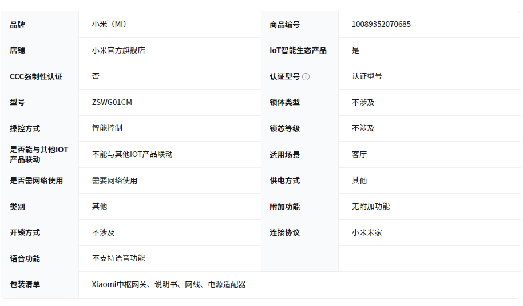The width and height of the screenshot is (523, 306).
Task: Click the value 智能控制
Action: pyautogui.click(x=107, y=128)
